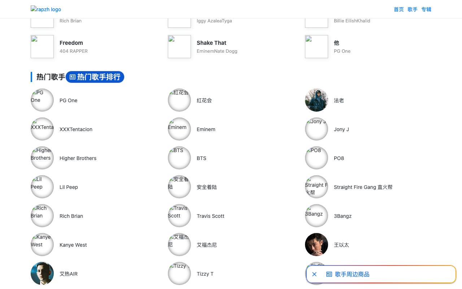The image size is (462, 289).
Task: Open 法老's avatar photo
Action: click(x=317, y=100)
